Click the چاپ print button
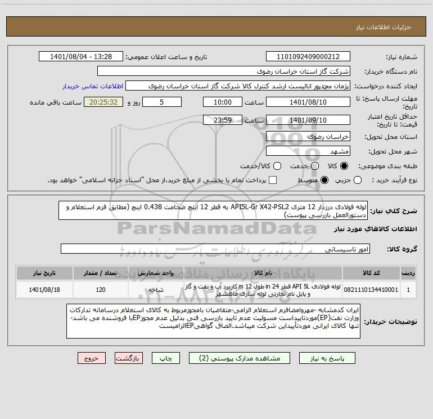The height and width of the screenshot is (419, 433). 166,358
